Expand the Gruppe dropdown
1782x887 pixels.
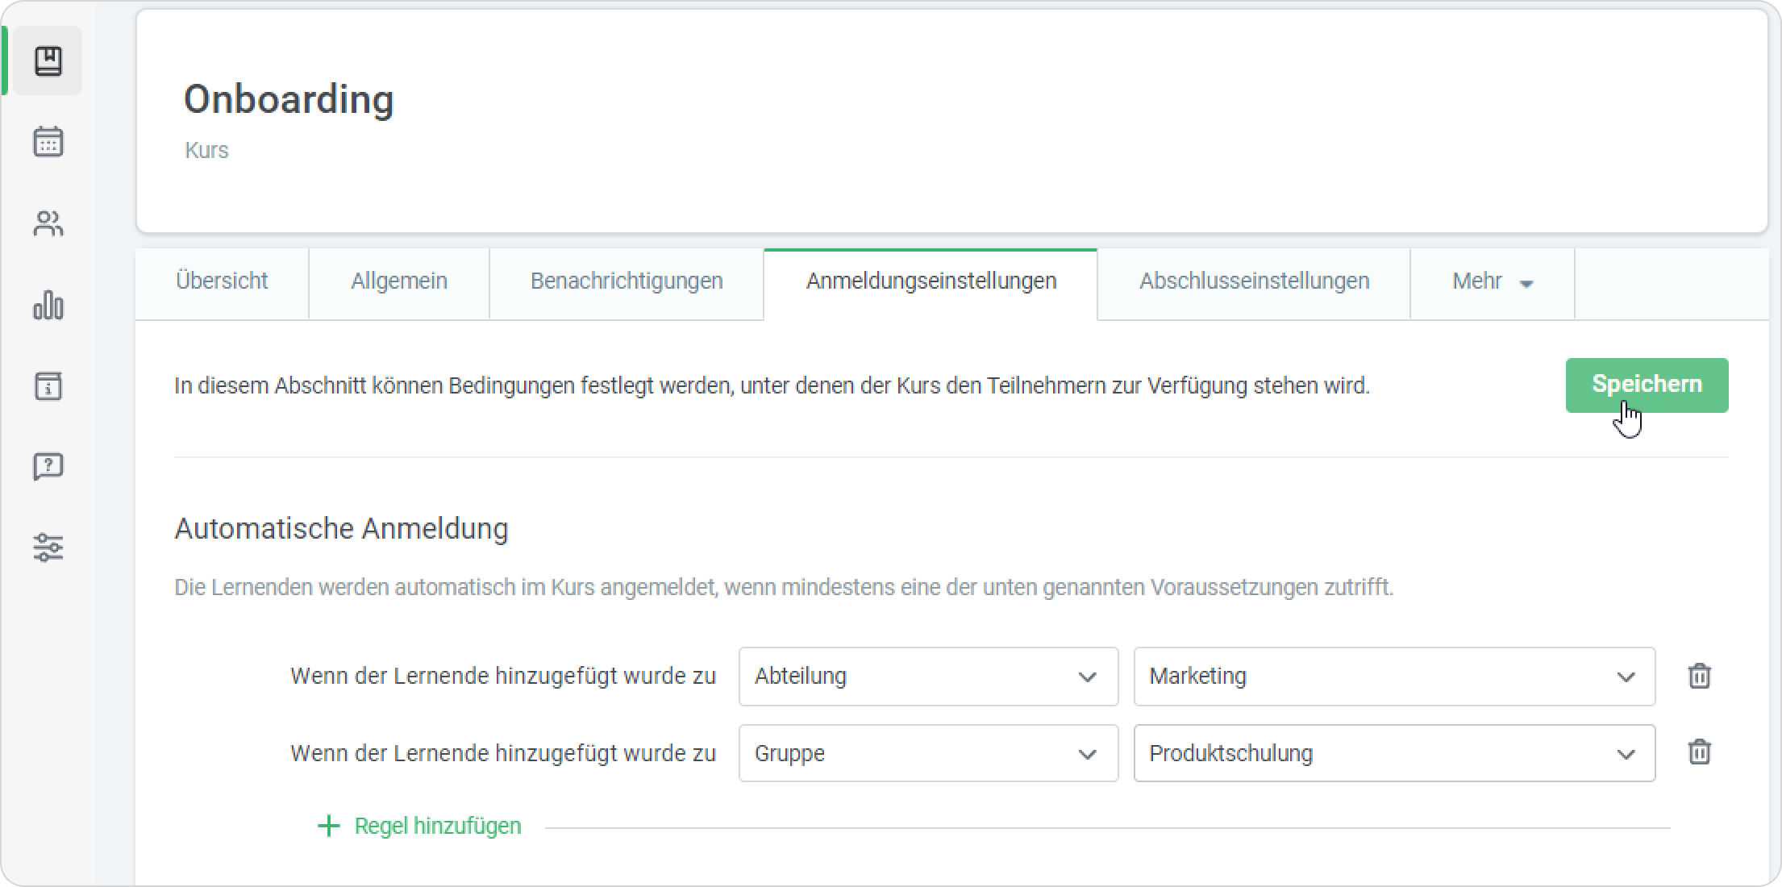(x=927, y=753)
